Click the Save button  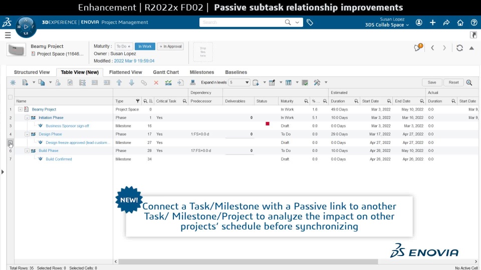coord(432,82)
